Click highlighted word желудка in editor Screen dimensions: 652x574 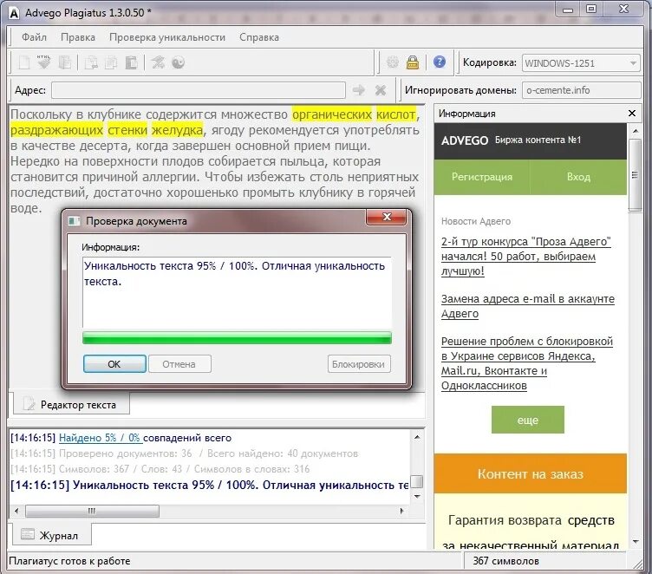tap(177, 130)
